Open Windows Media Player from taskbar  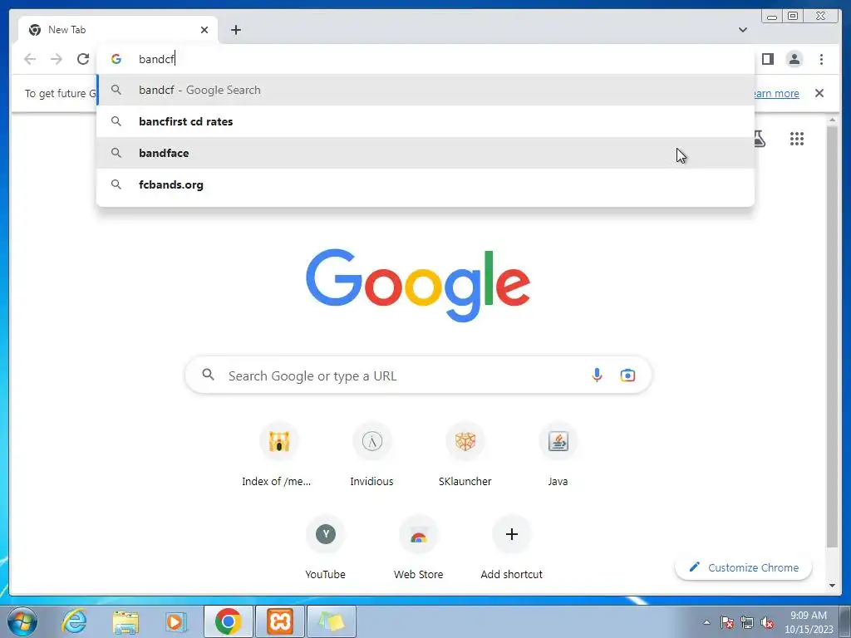[x=176, y=621]
